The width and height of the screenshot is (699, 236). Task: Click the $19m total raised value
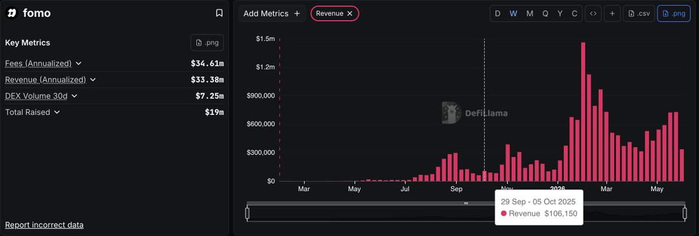(x=215, y=112)
